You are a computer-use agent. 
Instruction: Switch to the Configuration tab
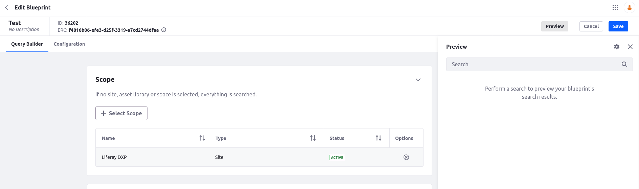69,44
